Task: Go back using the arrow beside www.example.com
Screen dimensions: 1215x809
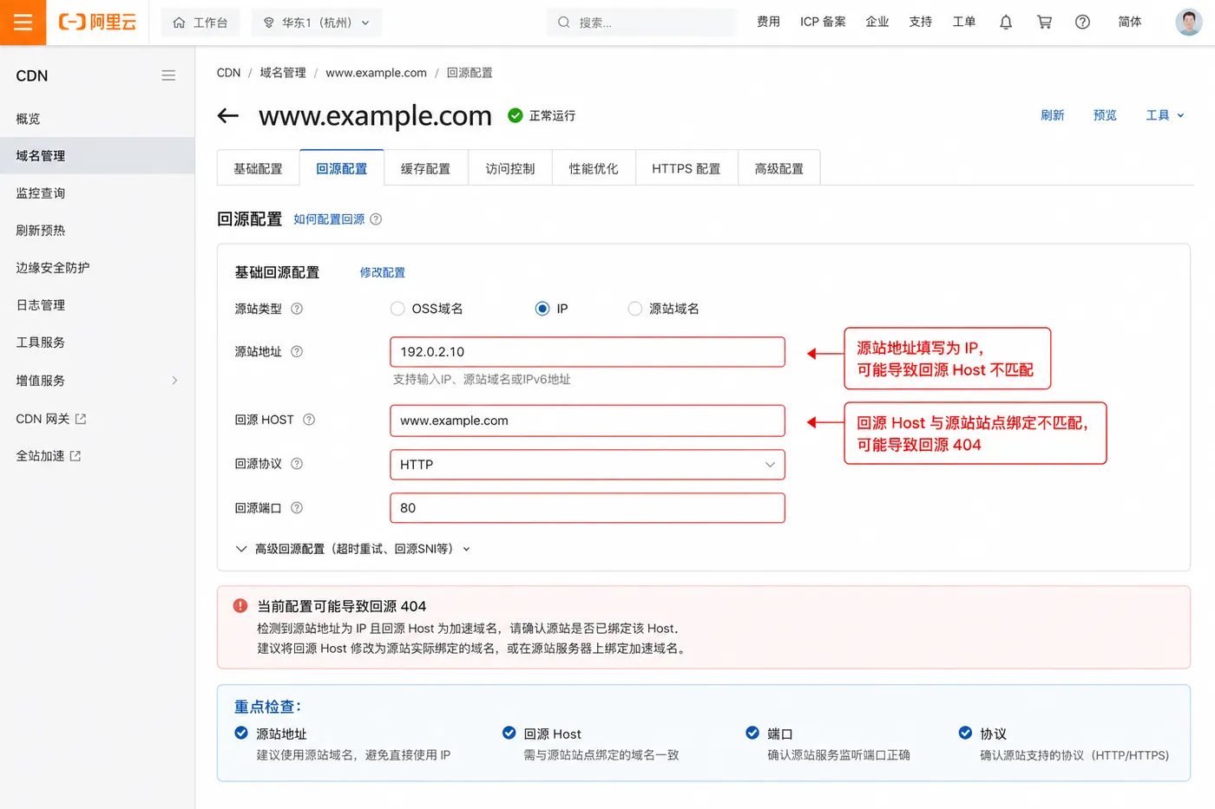Action: (228, 115)
